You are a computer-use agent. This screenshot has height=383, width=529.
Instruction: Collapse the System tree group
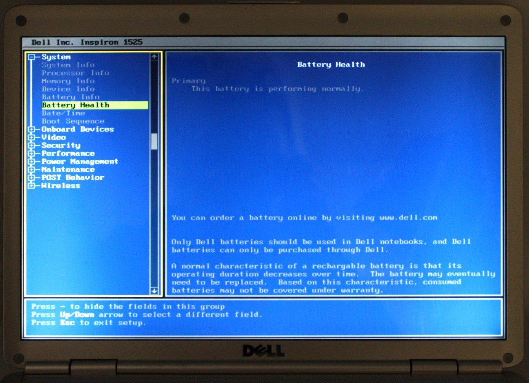(x=32, y=57)
